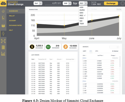
Task: Click the Markets list vertical scrollbar
Action: click(120, 62)
